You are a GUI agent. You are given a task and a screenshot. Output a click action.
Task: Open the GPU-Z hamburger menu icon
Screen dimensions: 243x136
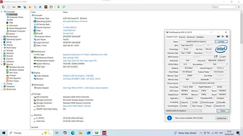coord(227,36)
